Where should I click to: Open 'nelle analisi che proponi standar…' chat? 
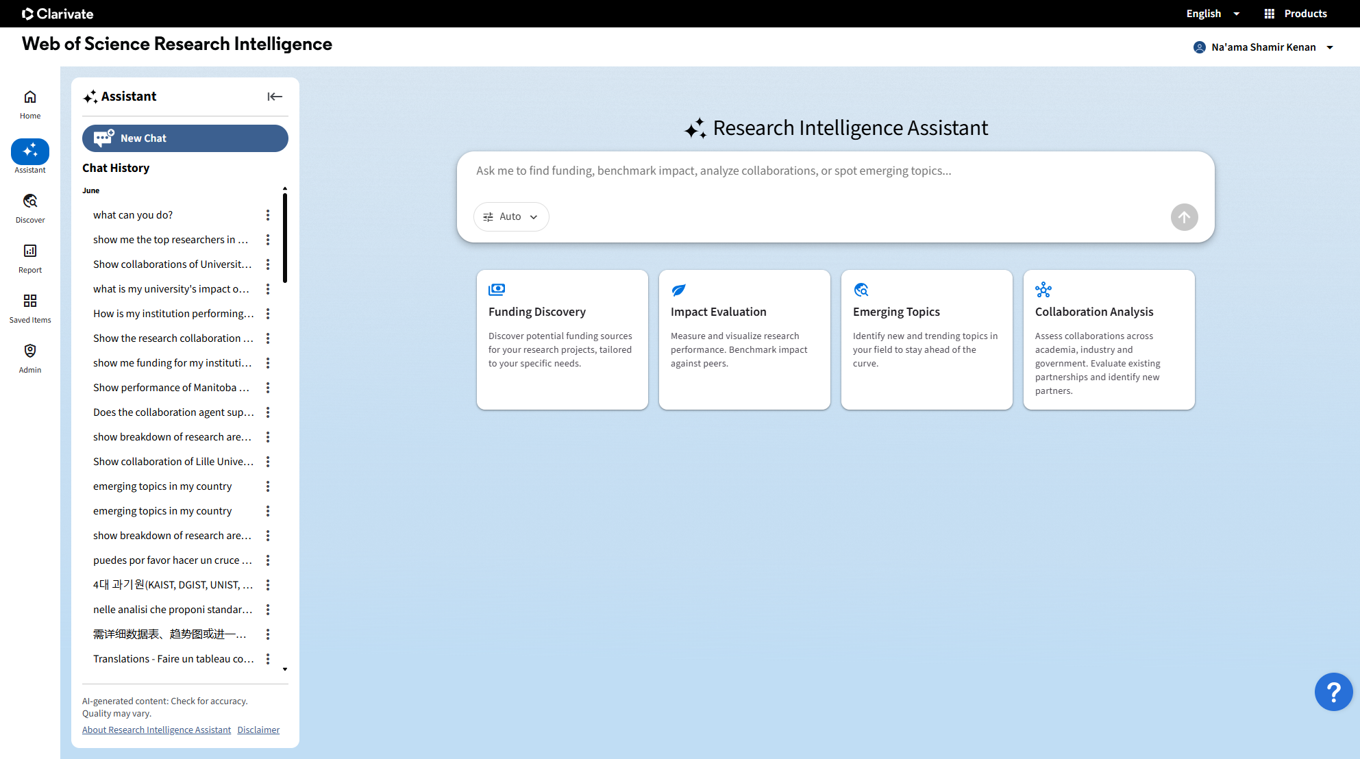[x=173, y=610]
